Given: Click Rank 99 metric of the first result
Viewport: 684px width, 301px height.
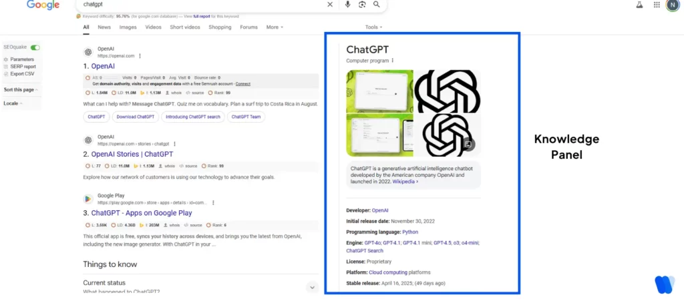Looking at the screenshot, I should 219,93.
